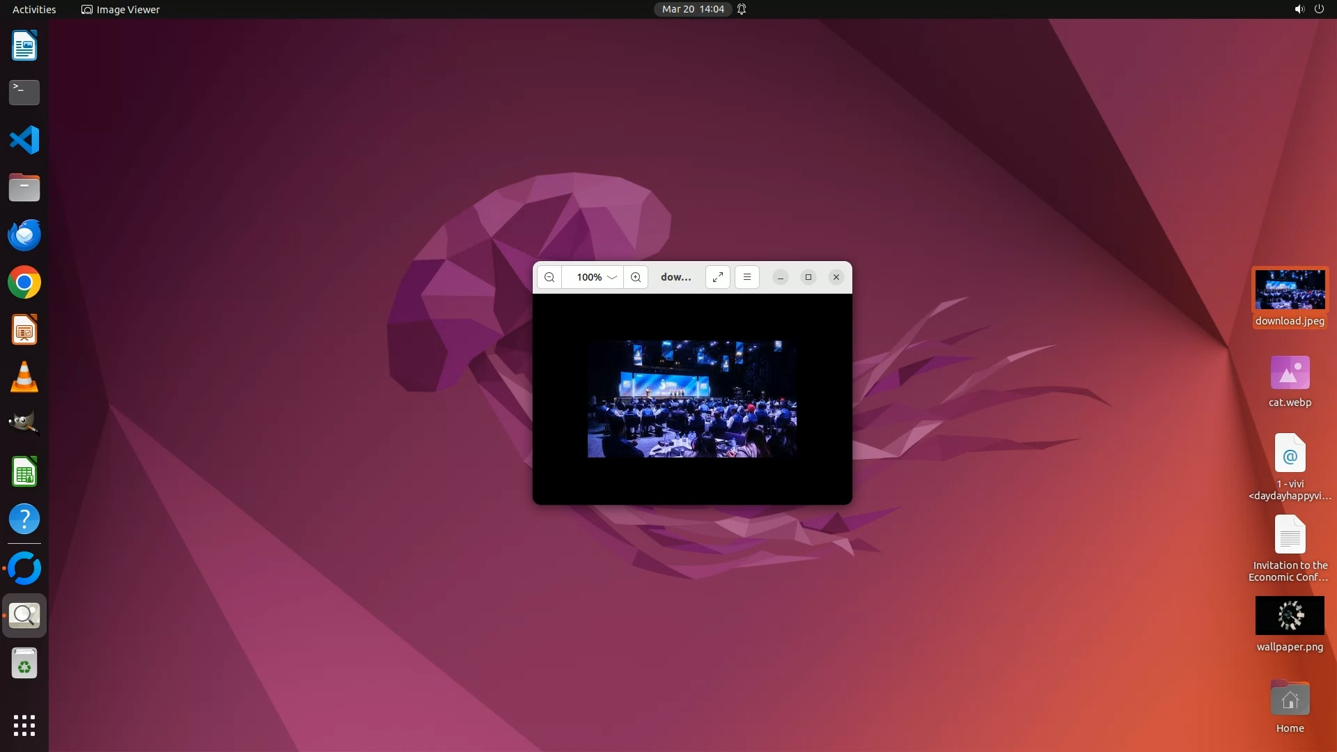Open Activities overview
Screen dimensions: 1337x752
(34, 9)
